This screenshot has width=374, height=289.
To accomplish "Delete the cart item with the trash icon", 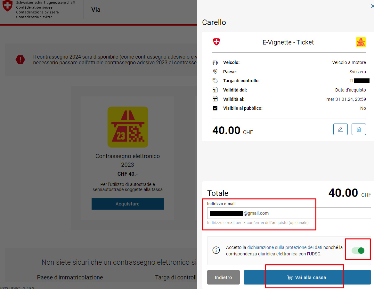I will (x=359, y=129).
